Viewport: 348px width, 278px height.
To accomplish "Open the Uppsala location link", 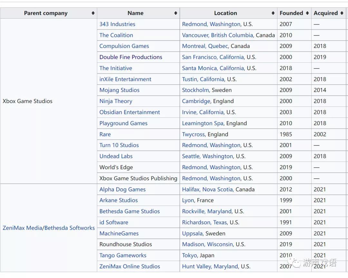I will coord(192,234).
